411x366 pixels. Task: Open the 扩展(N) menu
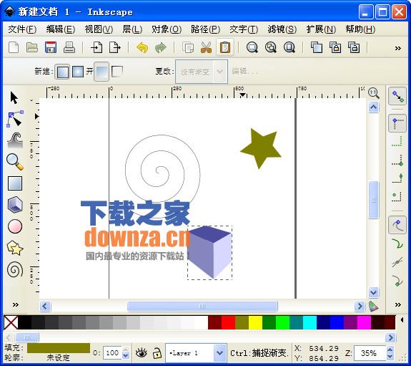pyautogui.click(x=321, y=29)
